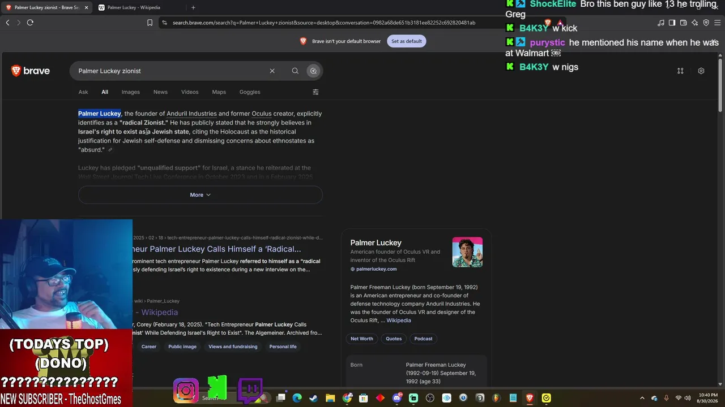Screen dimensions: 725x407
Task: Copy the answer link icon after "absurd."
Action: [x=110, y=150]
